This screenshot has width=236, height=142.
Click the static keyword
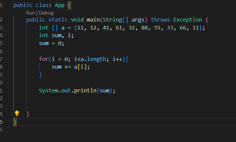(58, 20)
